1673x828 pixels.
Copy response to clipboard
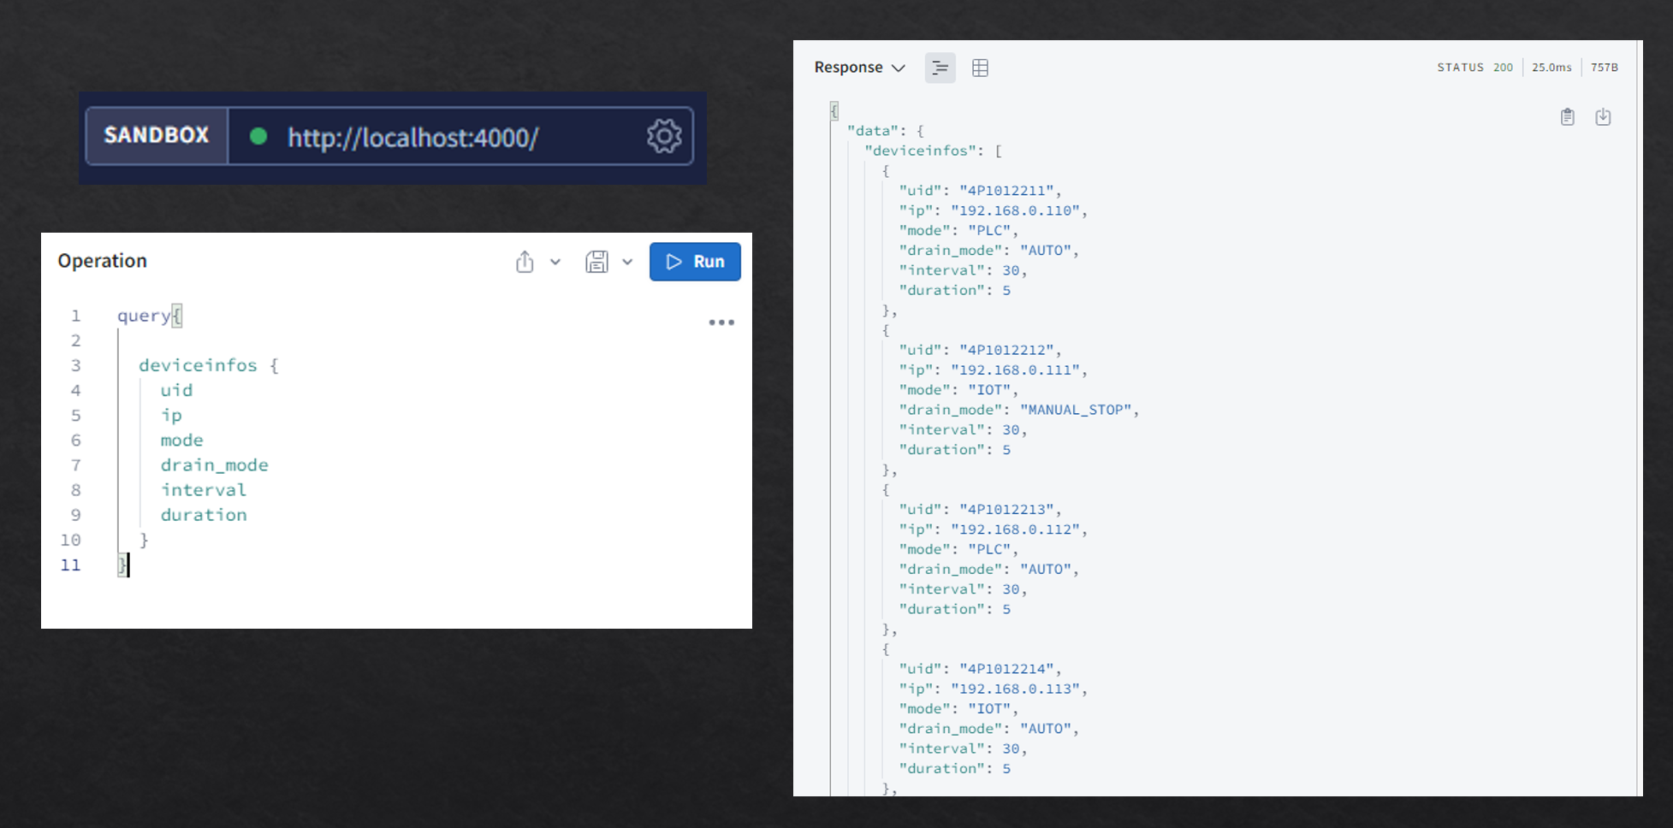[x=1567, y=117]
